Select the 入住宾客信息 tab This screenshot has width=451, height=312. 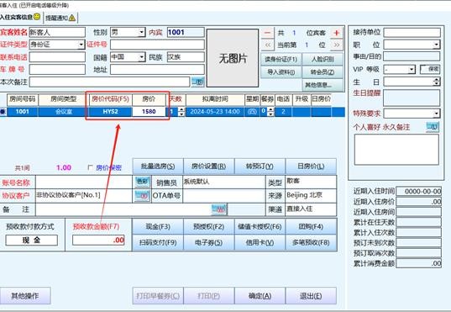tap(20, 17)
